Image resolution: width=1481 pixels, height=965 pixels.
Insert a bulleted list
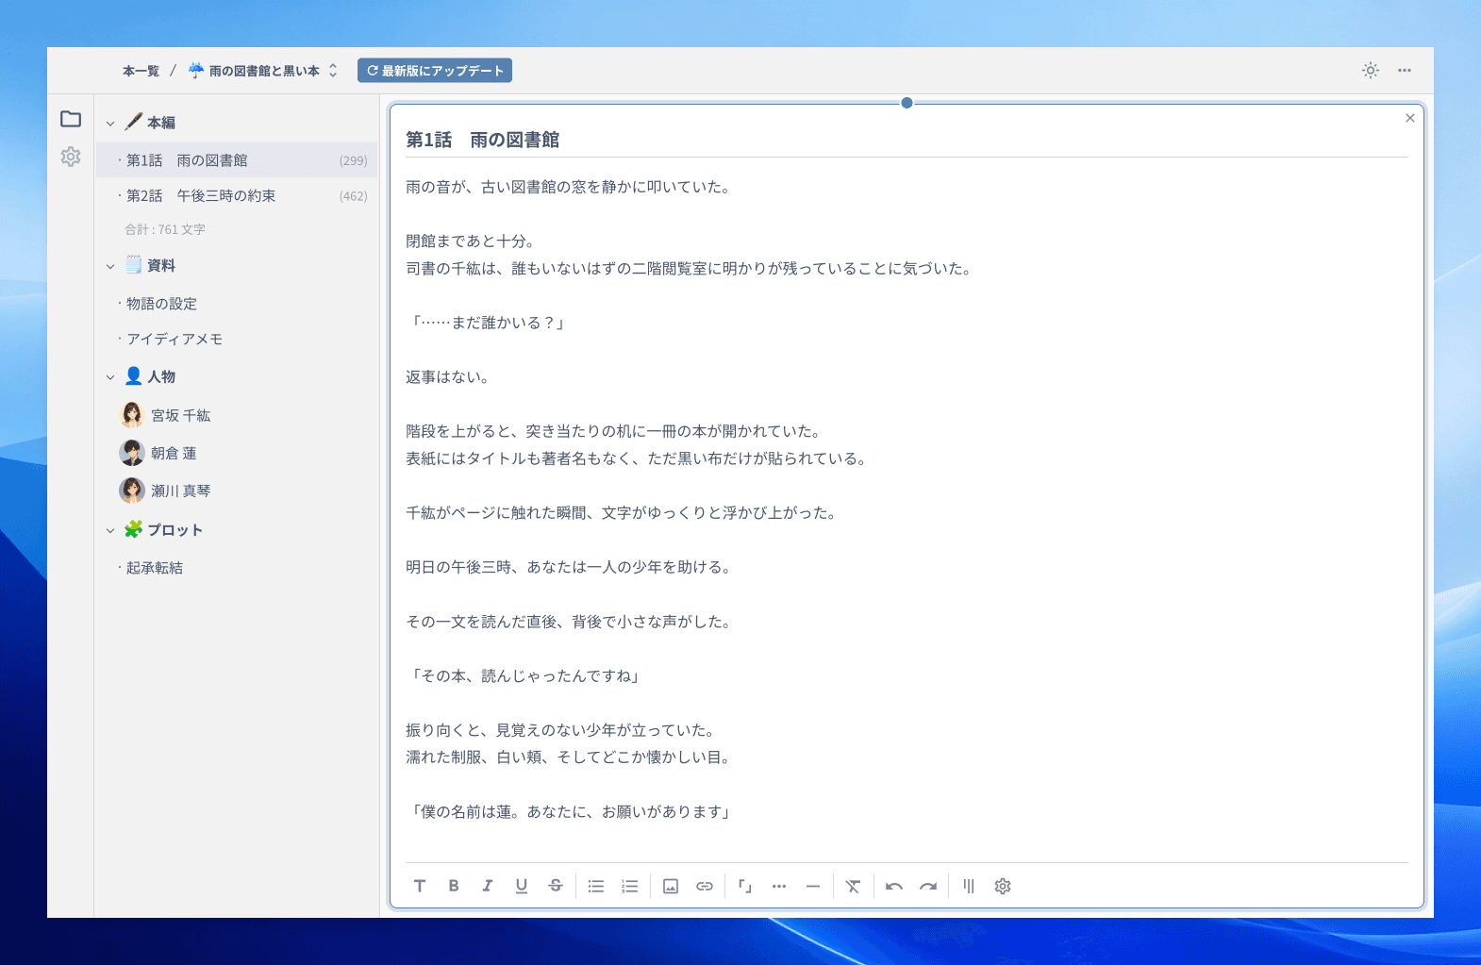[596, 886]
